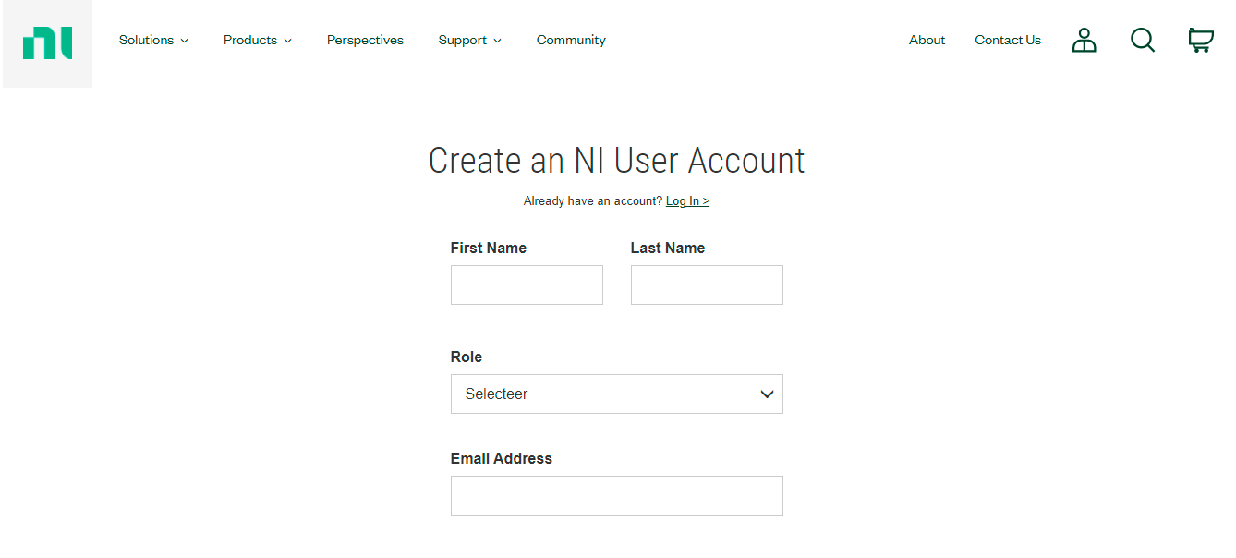Screen dimensions: 1236x558
Task: Go to the NI logo home page
Action: point(47,43)
